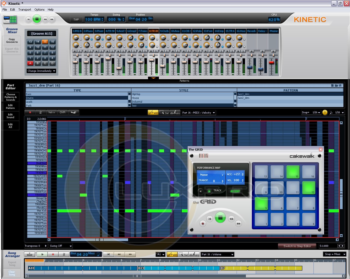Click the Switch to Step Editor button

[x=297, y=246]
